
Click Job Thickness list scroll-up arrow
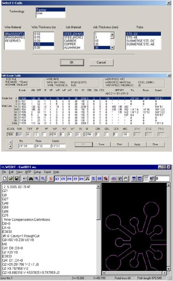click(112, 34)
